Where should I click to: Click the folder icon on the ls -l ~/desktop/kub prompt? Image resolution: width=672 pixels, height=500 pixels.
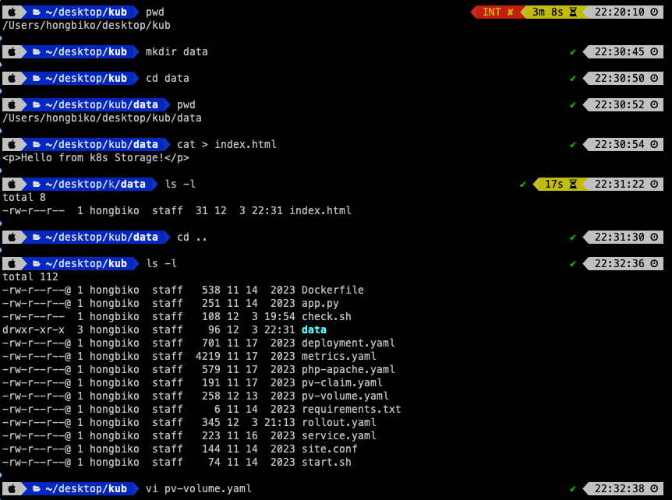pos(37,264)
